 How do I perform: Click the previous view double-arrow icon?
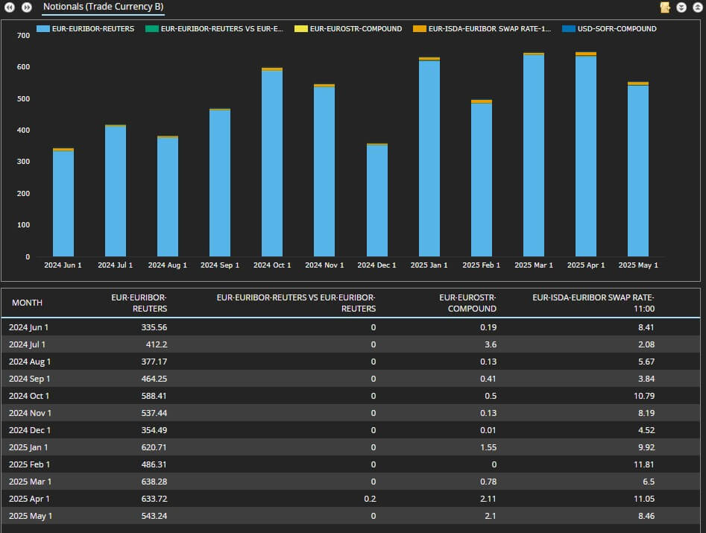click(10, 7)
